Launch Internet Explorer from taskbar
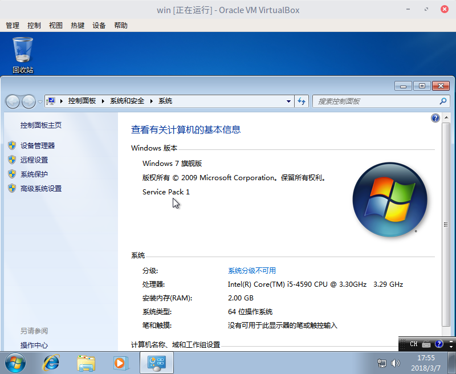456x374 pixels. tap(51, 363)
